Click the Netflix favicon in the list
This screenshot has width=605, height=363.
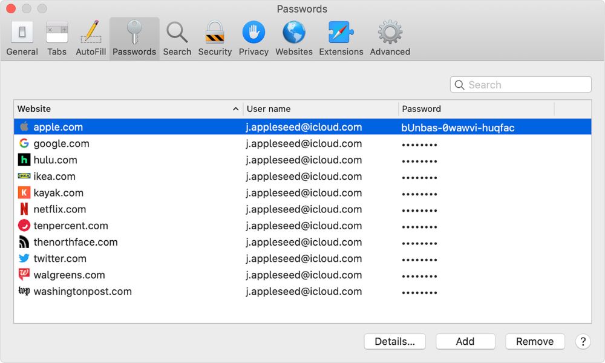click(x=24, y=209)
